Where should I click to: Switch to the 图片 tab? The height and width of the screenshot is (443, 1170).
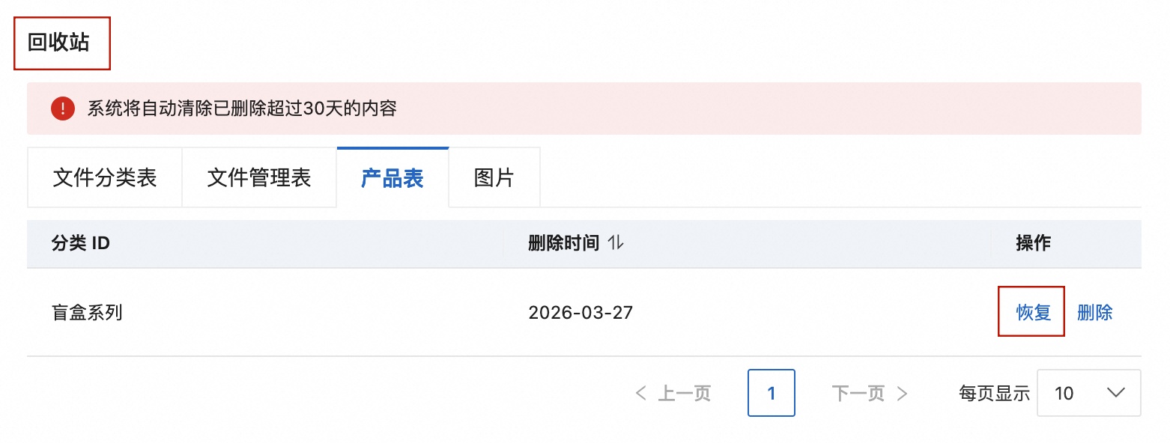tap(494, 177)
